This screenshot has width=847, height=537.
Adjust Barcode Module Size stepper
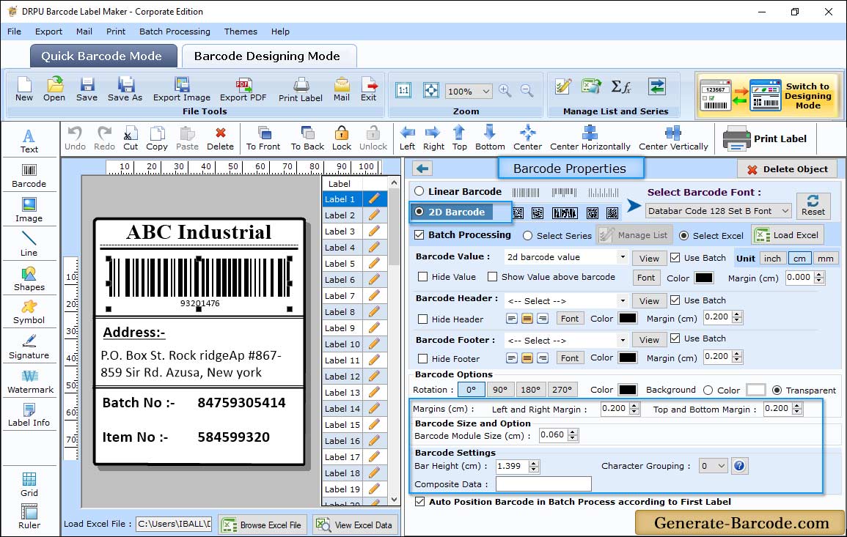[x=573, y=435]
